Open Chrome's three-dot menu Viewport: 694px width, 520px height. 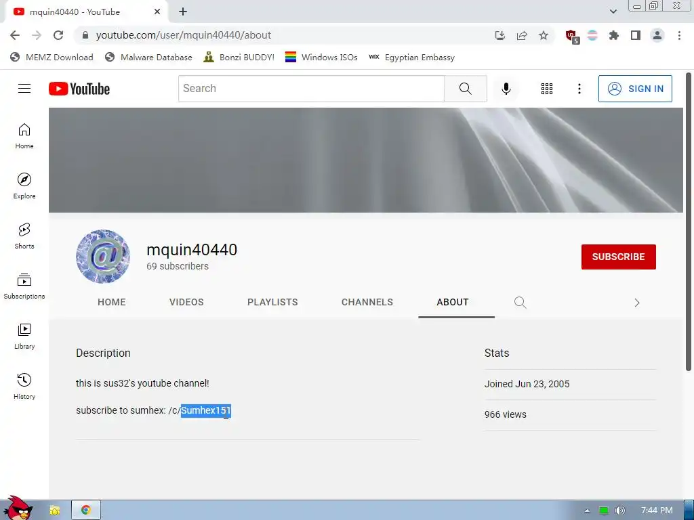tap(679, 35)
